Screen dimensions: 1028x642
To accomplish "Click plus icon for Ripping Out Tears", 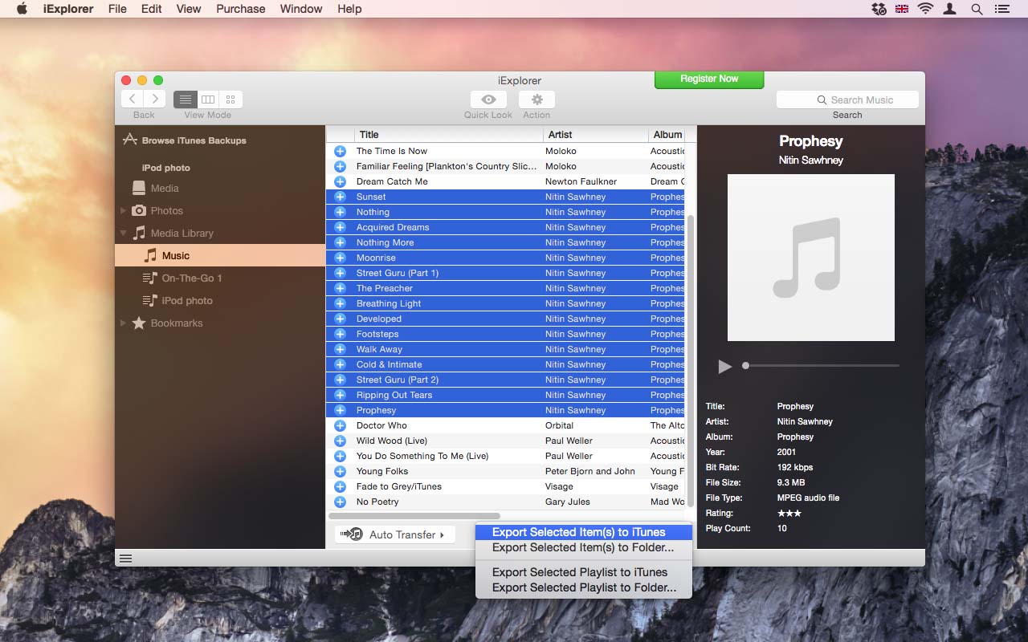I will pyautogui.click(x=340, y=395).
